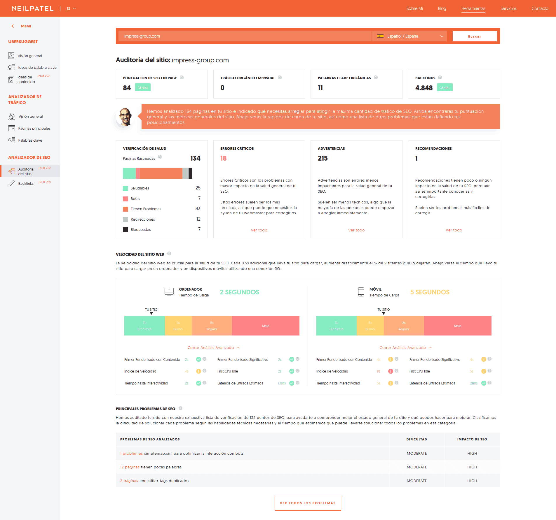Click desktop speed bar Malo segment
The height and width of the screenshot is (520, 556).
[x=266, y=326]
